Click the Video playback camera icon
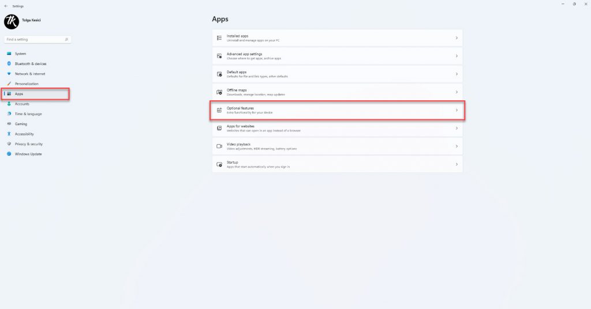 219,146
